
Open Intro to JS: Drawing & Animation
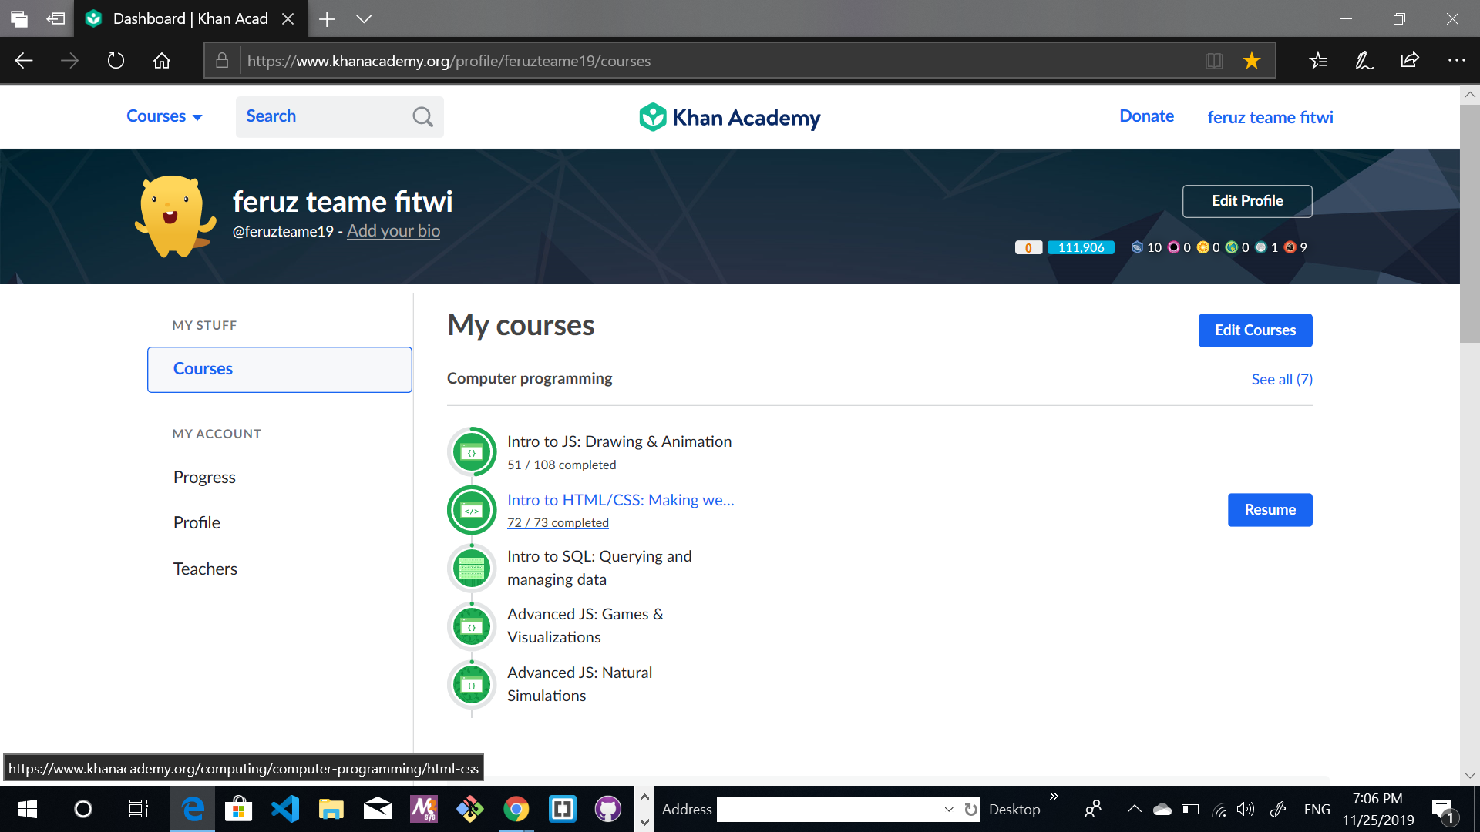620,441
